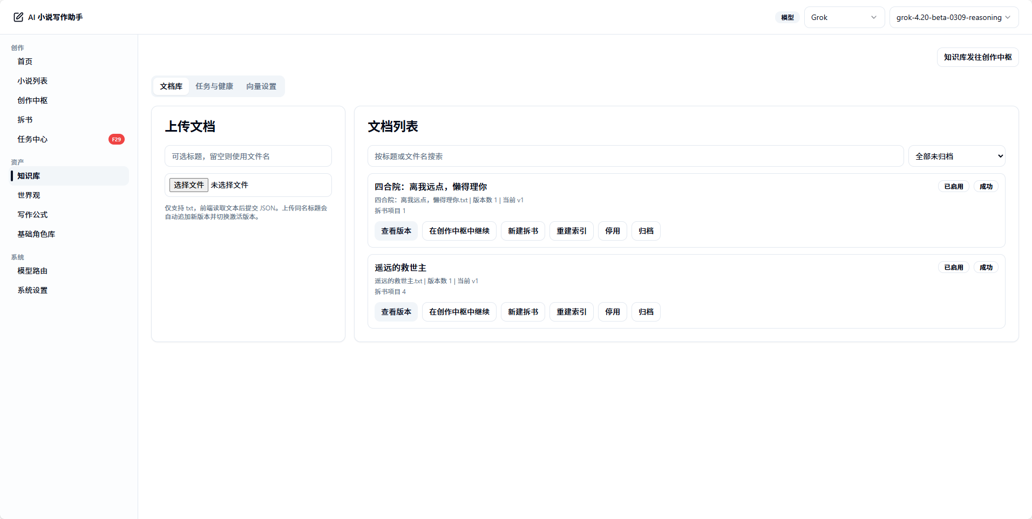Open 任务中心 showing the F29 badge
Screen dimensions: 1032x519
point(32,139)
